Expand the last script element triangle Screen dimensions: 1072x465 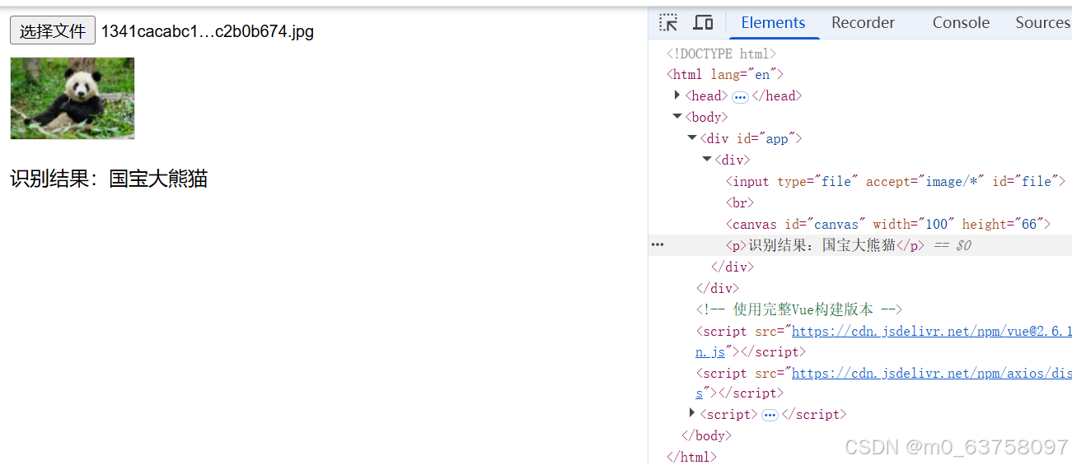point(692,414)
